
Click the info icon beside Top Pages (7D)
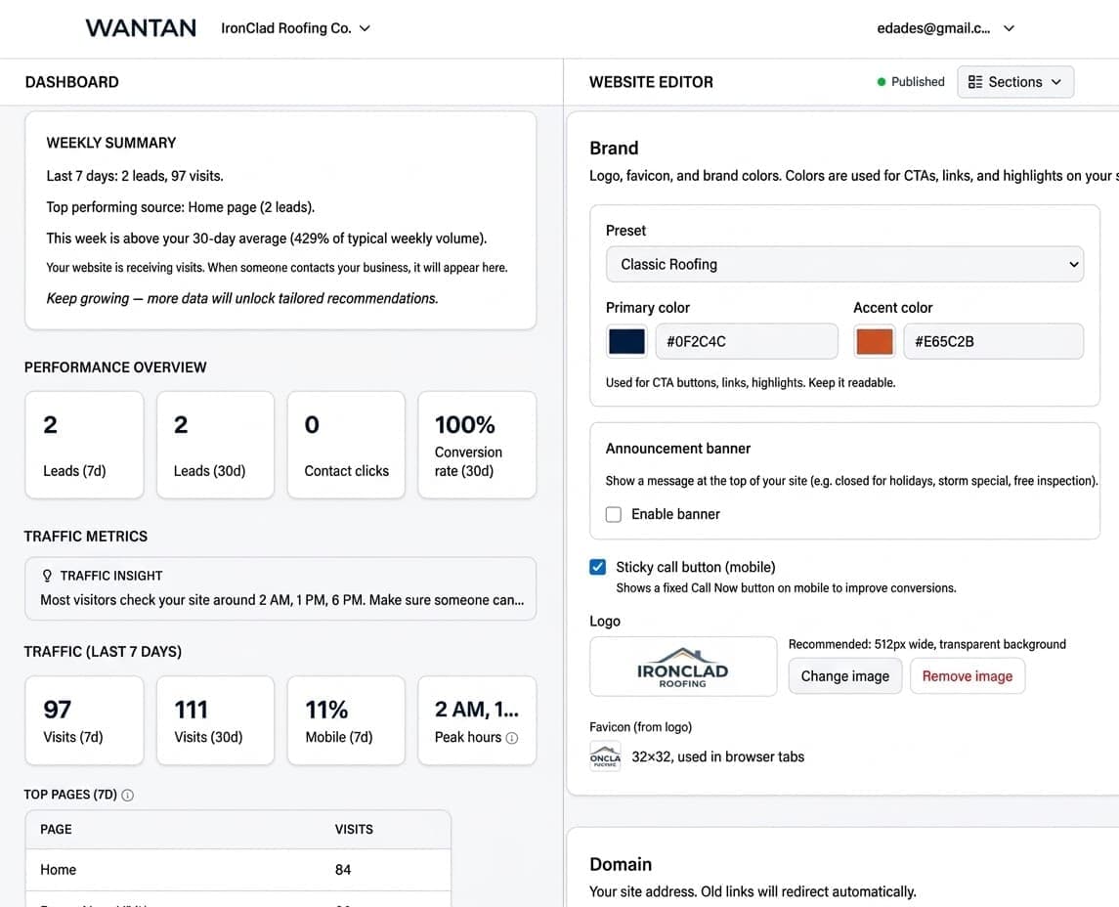127,795
